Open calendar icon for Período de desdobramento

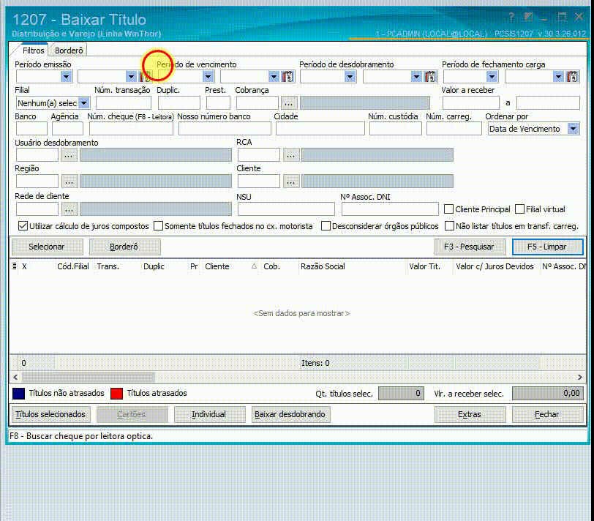[x=430, y=77]
